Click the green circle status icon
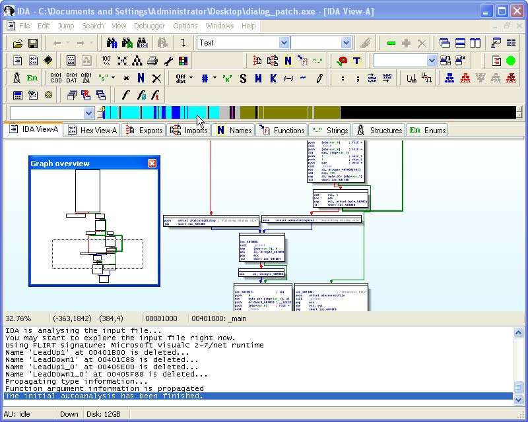This screenshot has height=422, width=528. click(x=510, y=61)
